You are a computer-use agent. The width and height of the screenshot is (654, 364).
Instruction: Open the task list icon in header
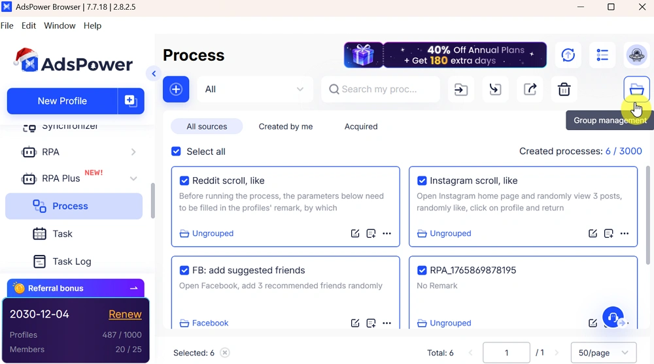[602, 55]
